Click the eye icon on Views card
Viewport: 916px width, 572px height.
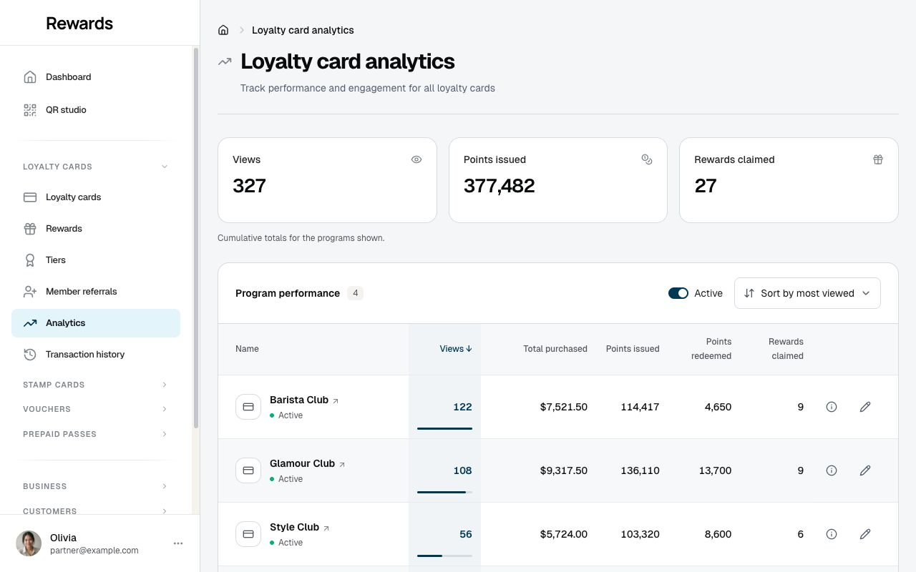(x=416, y=159)
